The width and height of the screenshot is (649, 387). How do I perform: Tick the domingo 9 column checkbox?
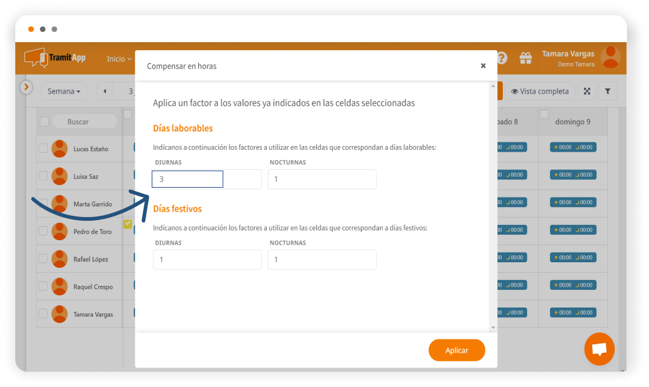544,114
